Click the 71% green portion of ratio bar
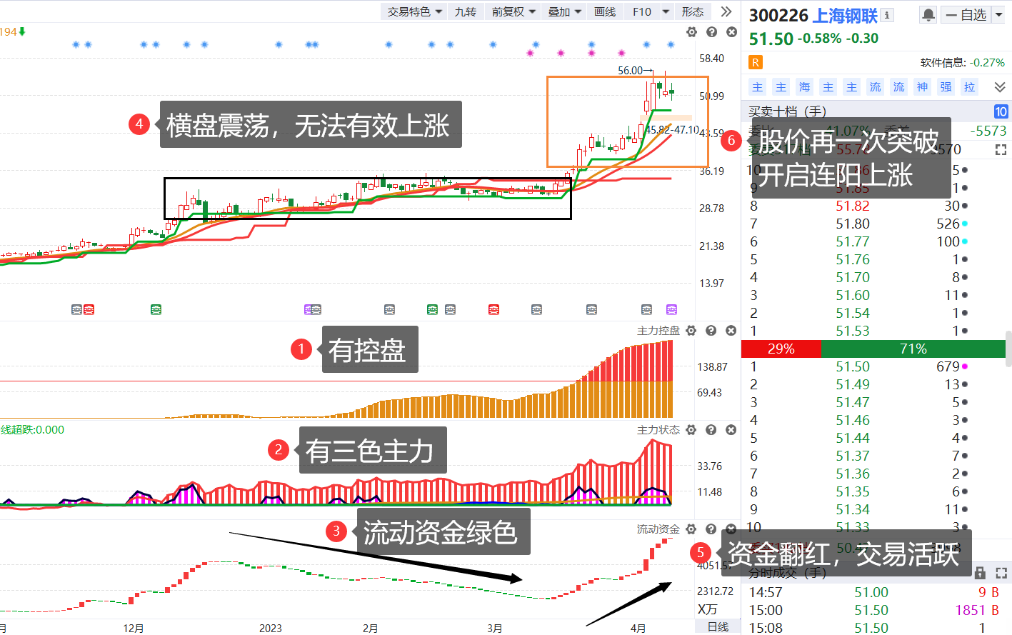Viewport: 1012px width, 635px height. [x=913, y=349]
